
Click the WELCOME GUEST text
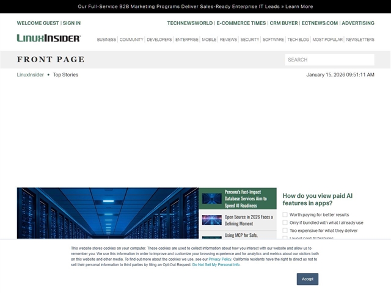coord(38,23)
